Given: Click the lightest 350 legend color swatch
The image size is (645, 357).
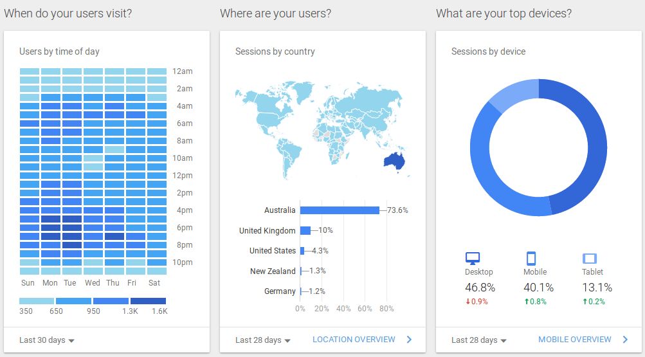Looking at the screenshot, I should coord(37,300).
